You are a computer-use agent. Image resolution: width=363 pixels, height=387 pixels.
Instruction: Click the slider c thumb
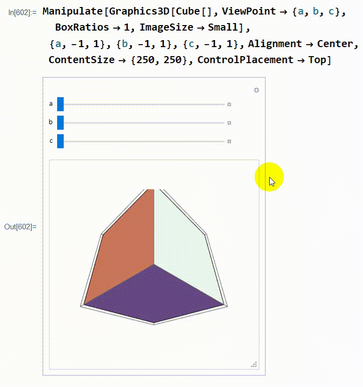60,141
